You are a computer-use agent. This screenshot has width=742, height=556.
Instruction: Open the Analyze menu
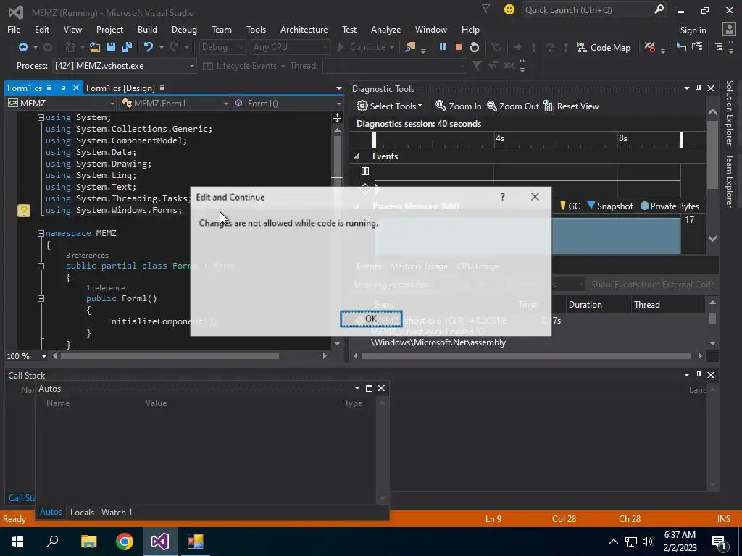(385, 29)
